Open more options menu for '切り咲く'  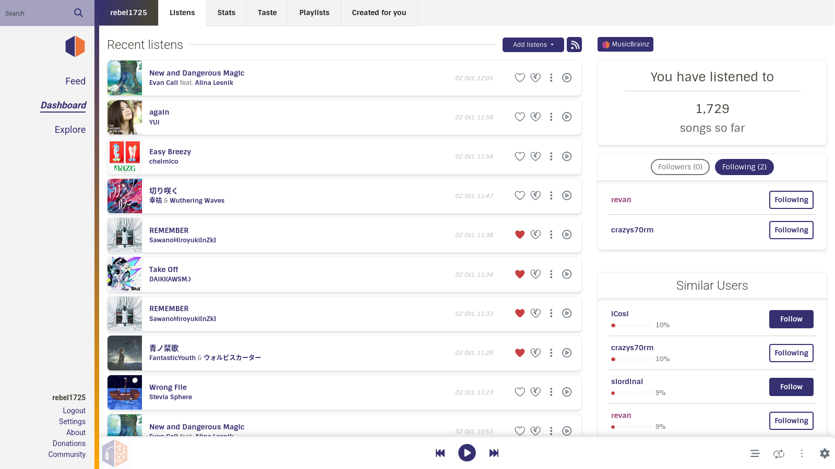tap(551, 195)
